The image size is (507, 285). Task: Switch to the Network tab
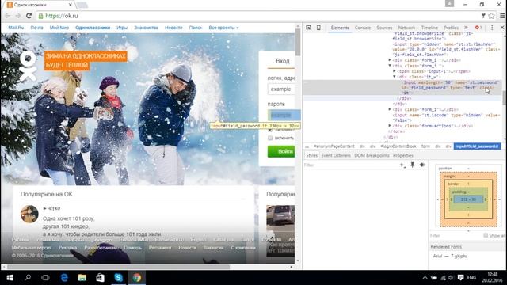click(x=406, y=28)
